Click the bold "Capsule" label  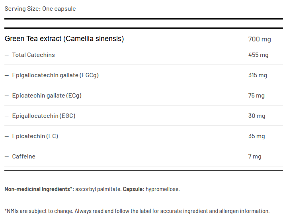(x=133, y=189)
